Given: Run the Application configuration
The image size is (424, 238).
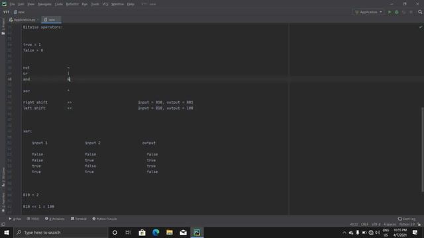Looking at the screenshot, I should pos(390,12).
